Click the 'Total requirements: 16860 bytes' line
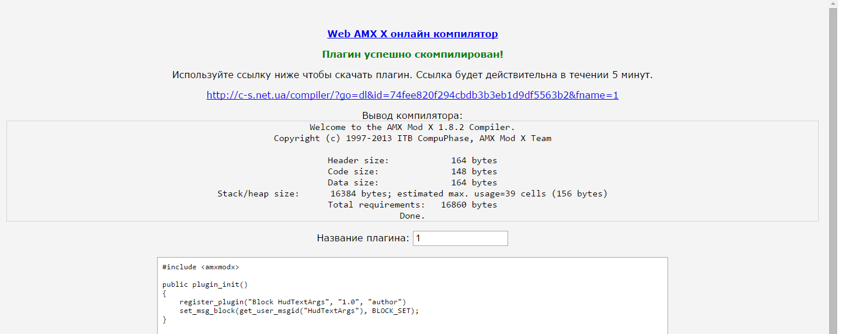 coord(412,205)
